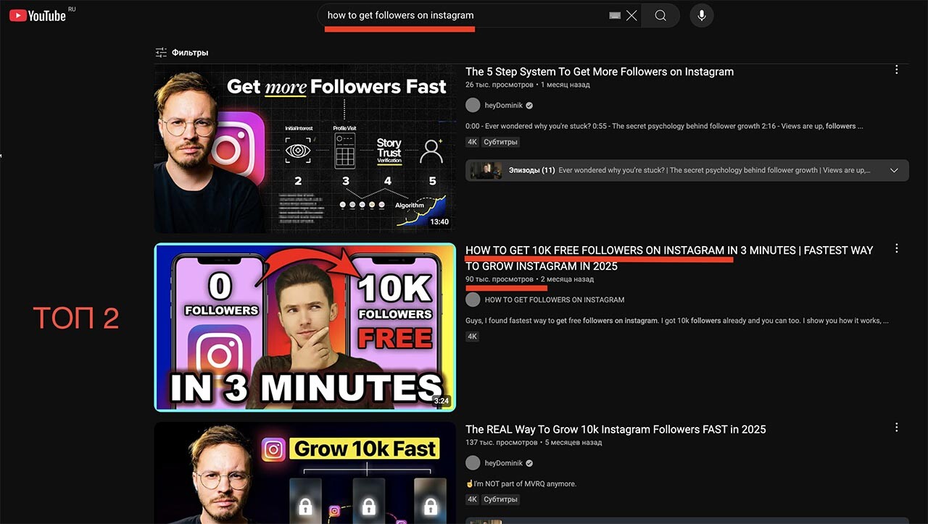The width and height of the screenshot is (928, 524).
Task: Open The REAL Way To Grow video title
Action: [615, 429]
